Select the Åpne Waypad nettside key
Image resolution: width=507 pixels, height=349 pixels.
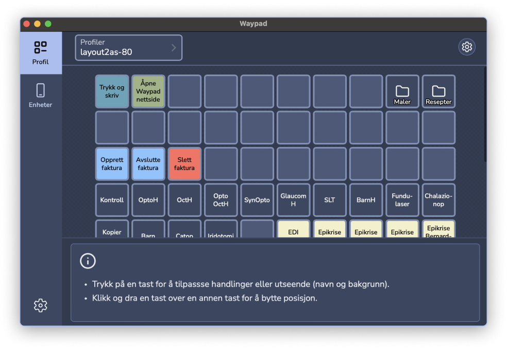pyautogui.click(x=148, y=91)
